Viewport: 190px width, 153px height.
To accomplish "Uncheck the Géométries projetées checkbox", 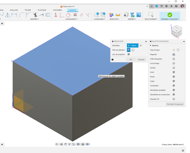I will point(174,90).
